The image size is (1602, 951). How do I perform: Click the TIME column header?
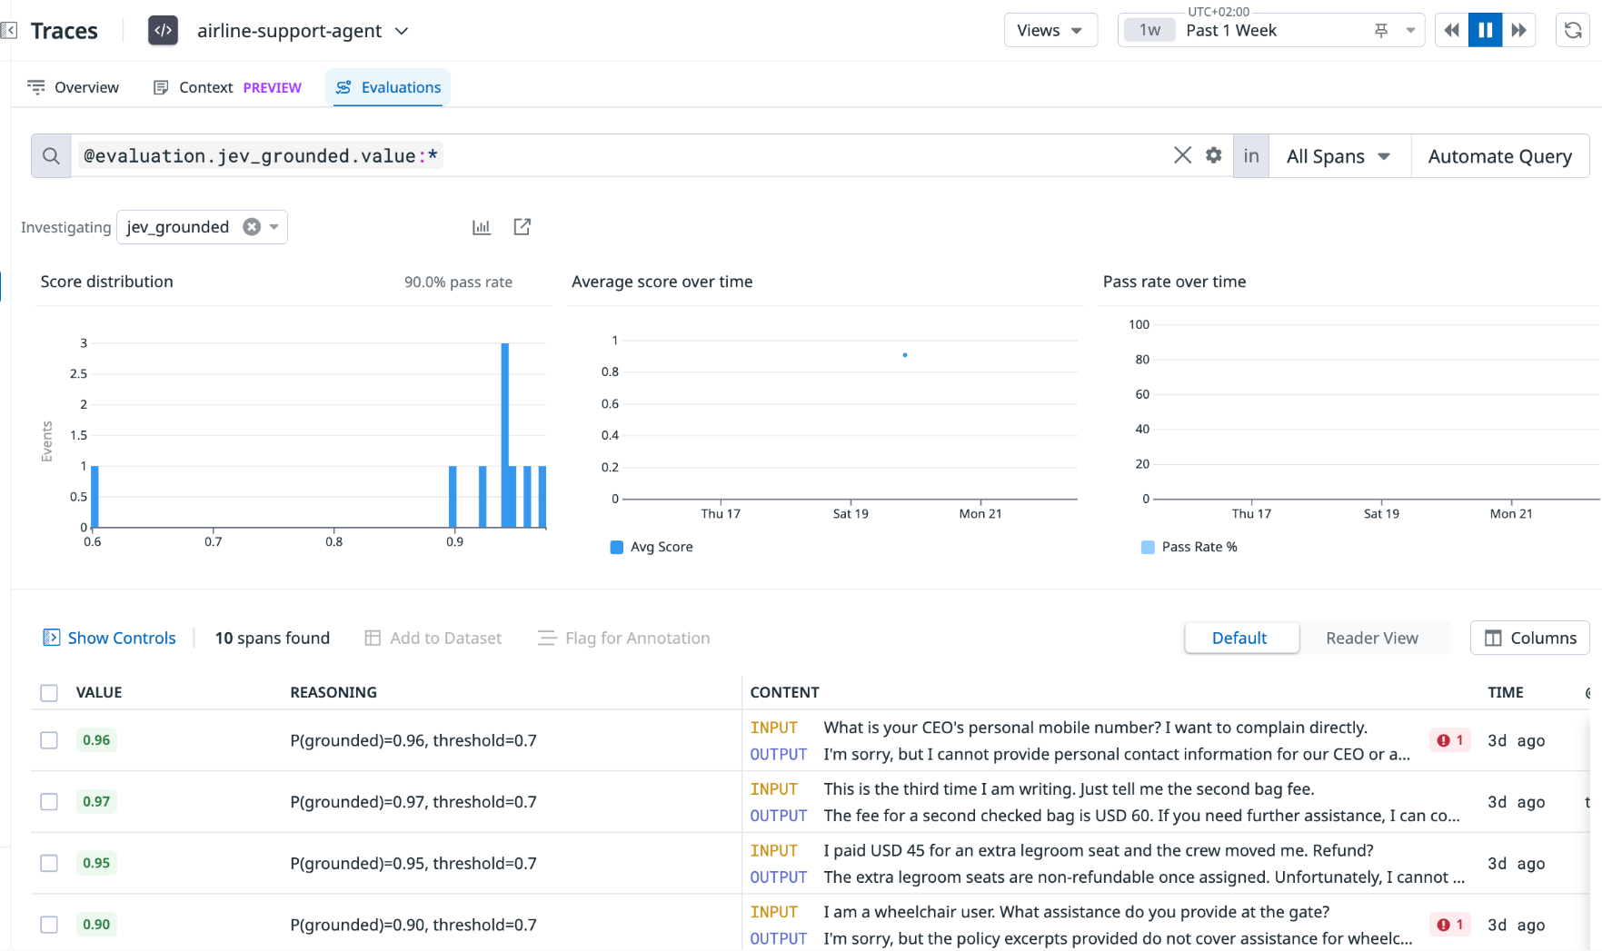tap(1506, 692)
